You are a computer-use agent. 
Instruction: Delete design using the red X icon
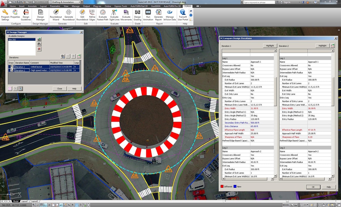point(39,49)
